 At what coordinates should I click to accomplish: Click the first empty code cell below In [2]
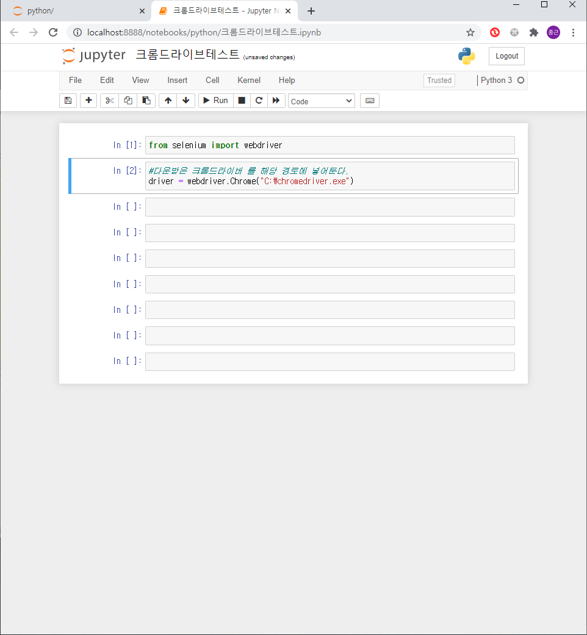tap(330, 207)
